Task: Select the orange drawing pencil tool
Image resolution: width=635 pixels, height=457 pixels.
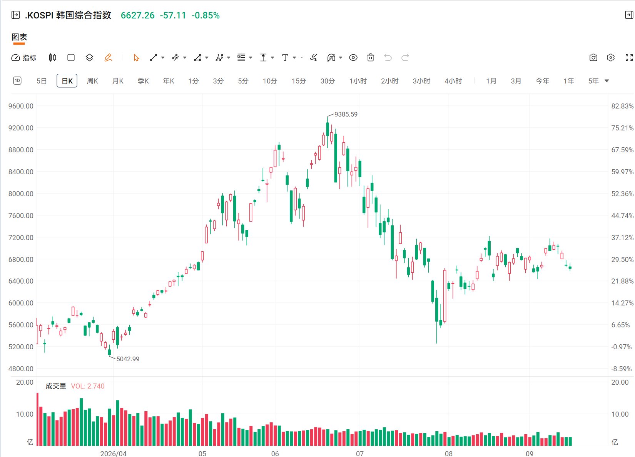Action: 108,58
